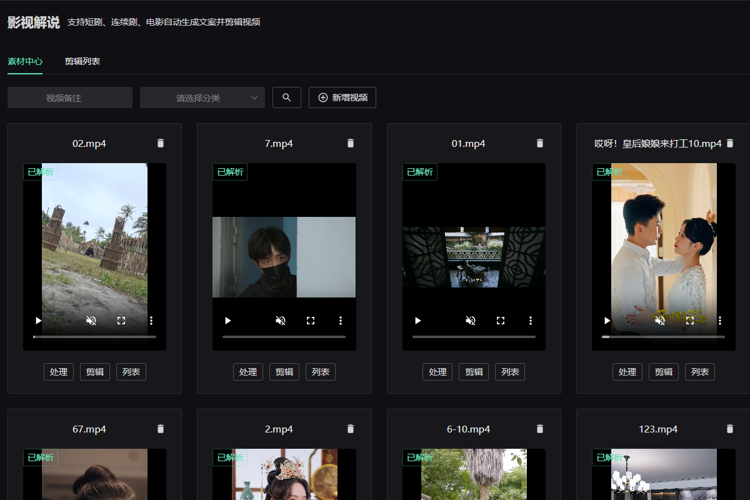Click the 视频备注 input field

coord(70,97)
